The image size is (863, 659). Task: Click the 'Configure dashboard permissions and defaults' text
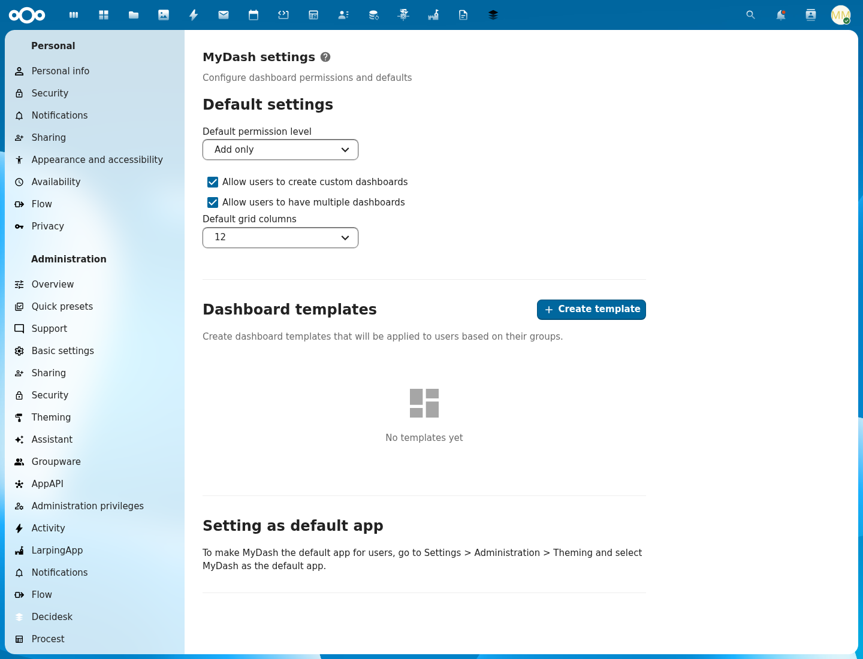307,78
